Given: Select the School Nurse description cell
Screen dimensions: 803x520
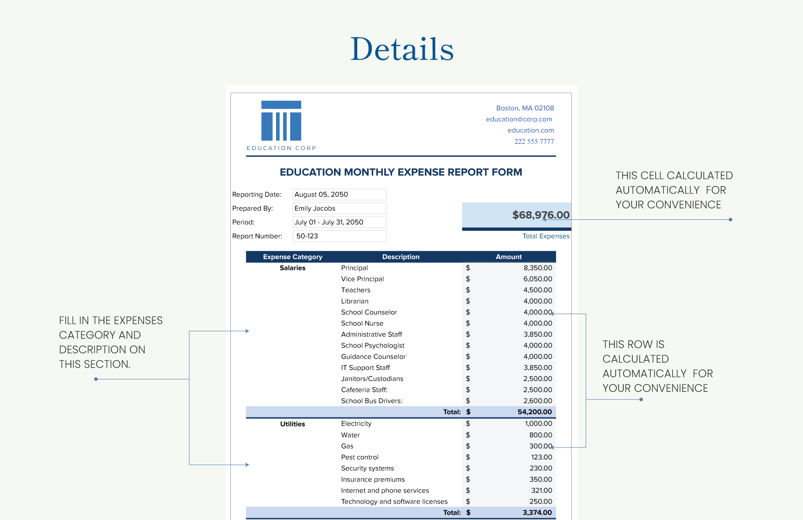Looking at the screenshot, I should coord(362,323).
